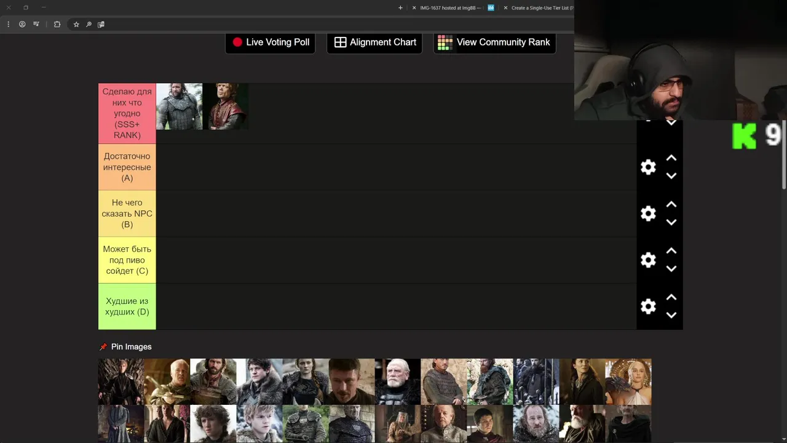
Task: Close the 'Create a Single-Use Tier List' tab
Action: (505, 8)
